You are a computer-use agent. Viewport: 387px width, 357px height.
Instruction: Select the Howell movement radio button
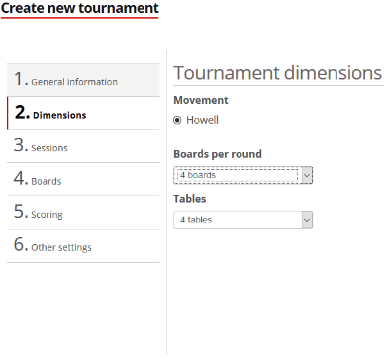177,120
